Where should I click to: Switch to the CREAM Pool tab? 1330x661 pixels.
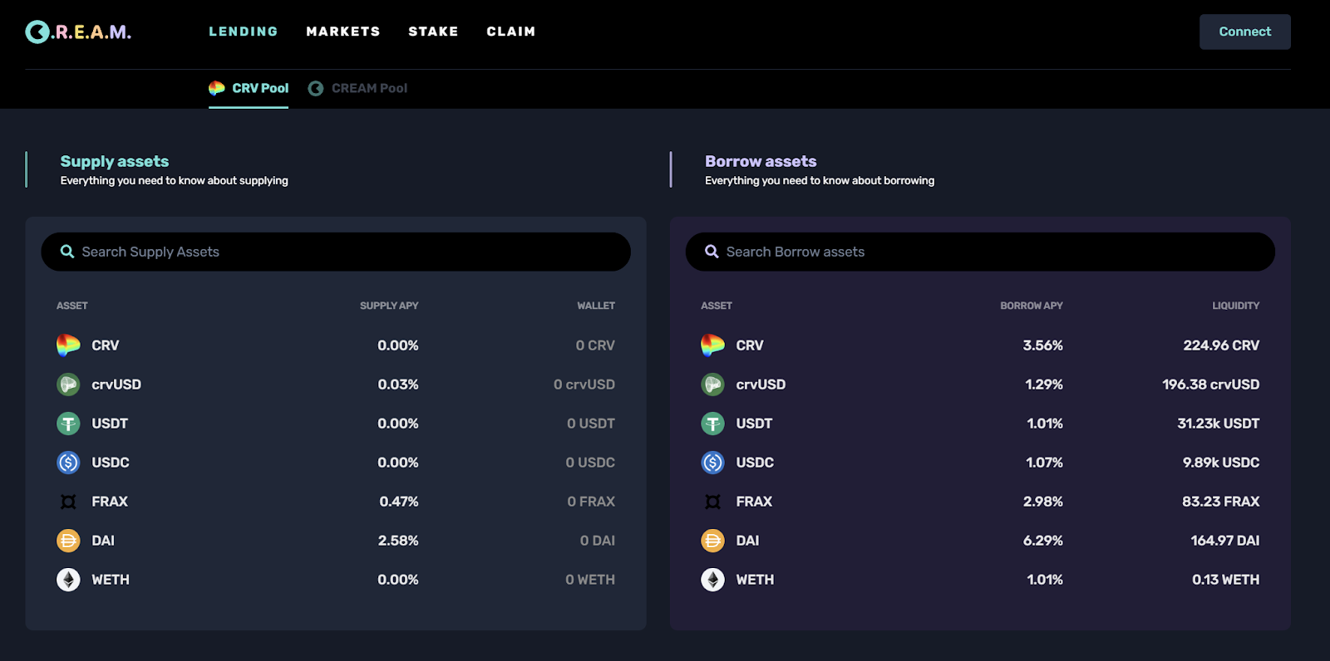(357, 88)
